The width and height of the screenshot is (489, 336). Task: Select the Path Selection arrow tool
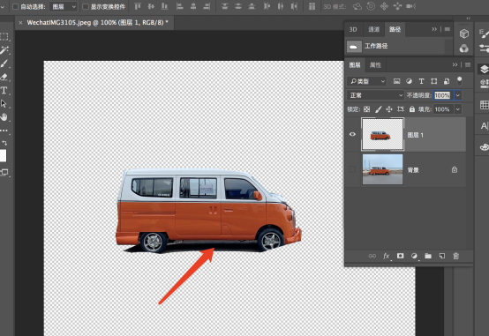point(4,103)
